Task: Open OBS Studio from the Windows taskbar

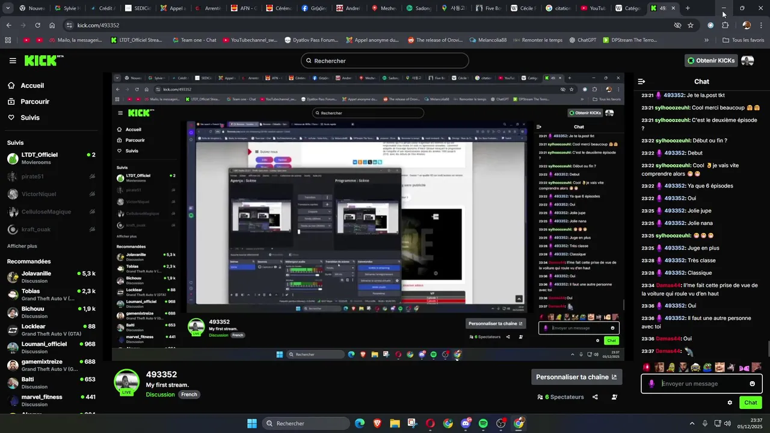Action: [x=500, y=423]
